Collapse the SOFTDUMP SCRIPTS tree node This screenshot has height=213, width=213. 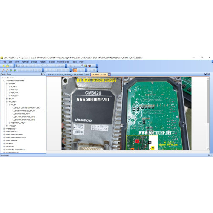pos(4,81)
